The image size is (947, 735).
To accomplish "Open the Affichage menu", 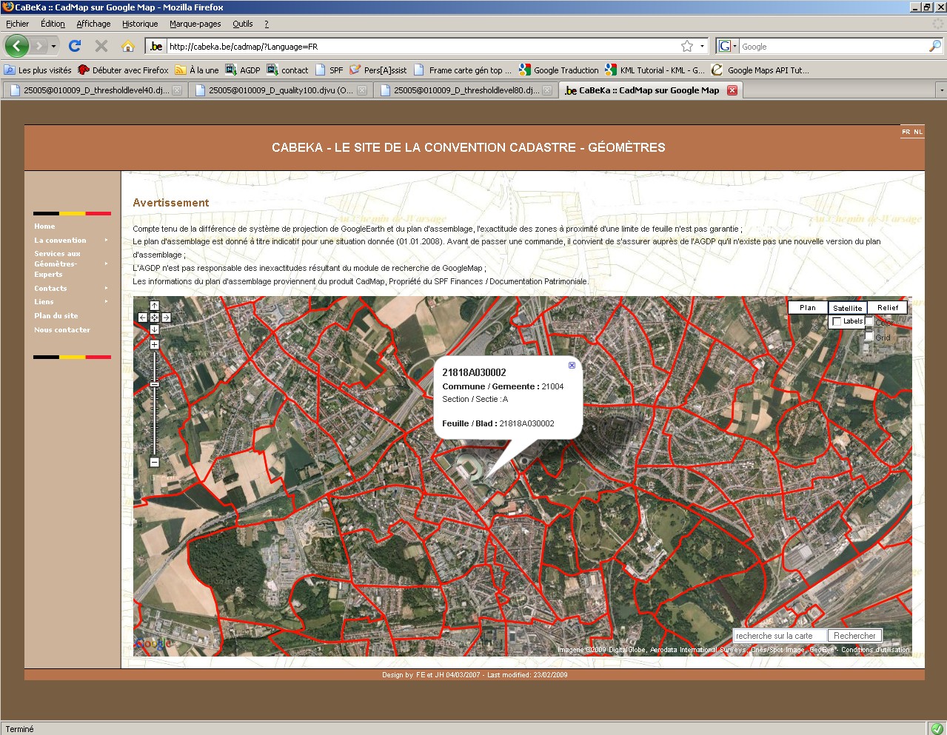I will click(x=93, y=24).
